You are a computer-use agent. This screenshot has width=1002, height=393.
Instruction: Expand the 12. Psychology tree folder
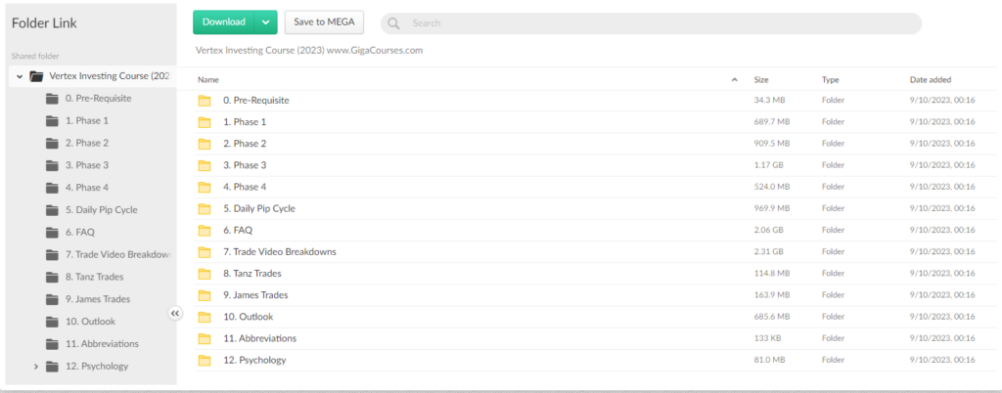(36, 367)
